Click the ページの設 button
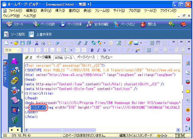Image resolution: width=193 pixels, height=139 pixels. click(44, 24)
